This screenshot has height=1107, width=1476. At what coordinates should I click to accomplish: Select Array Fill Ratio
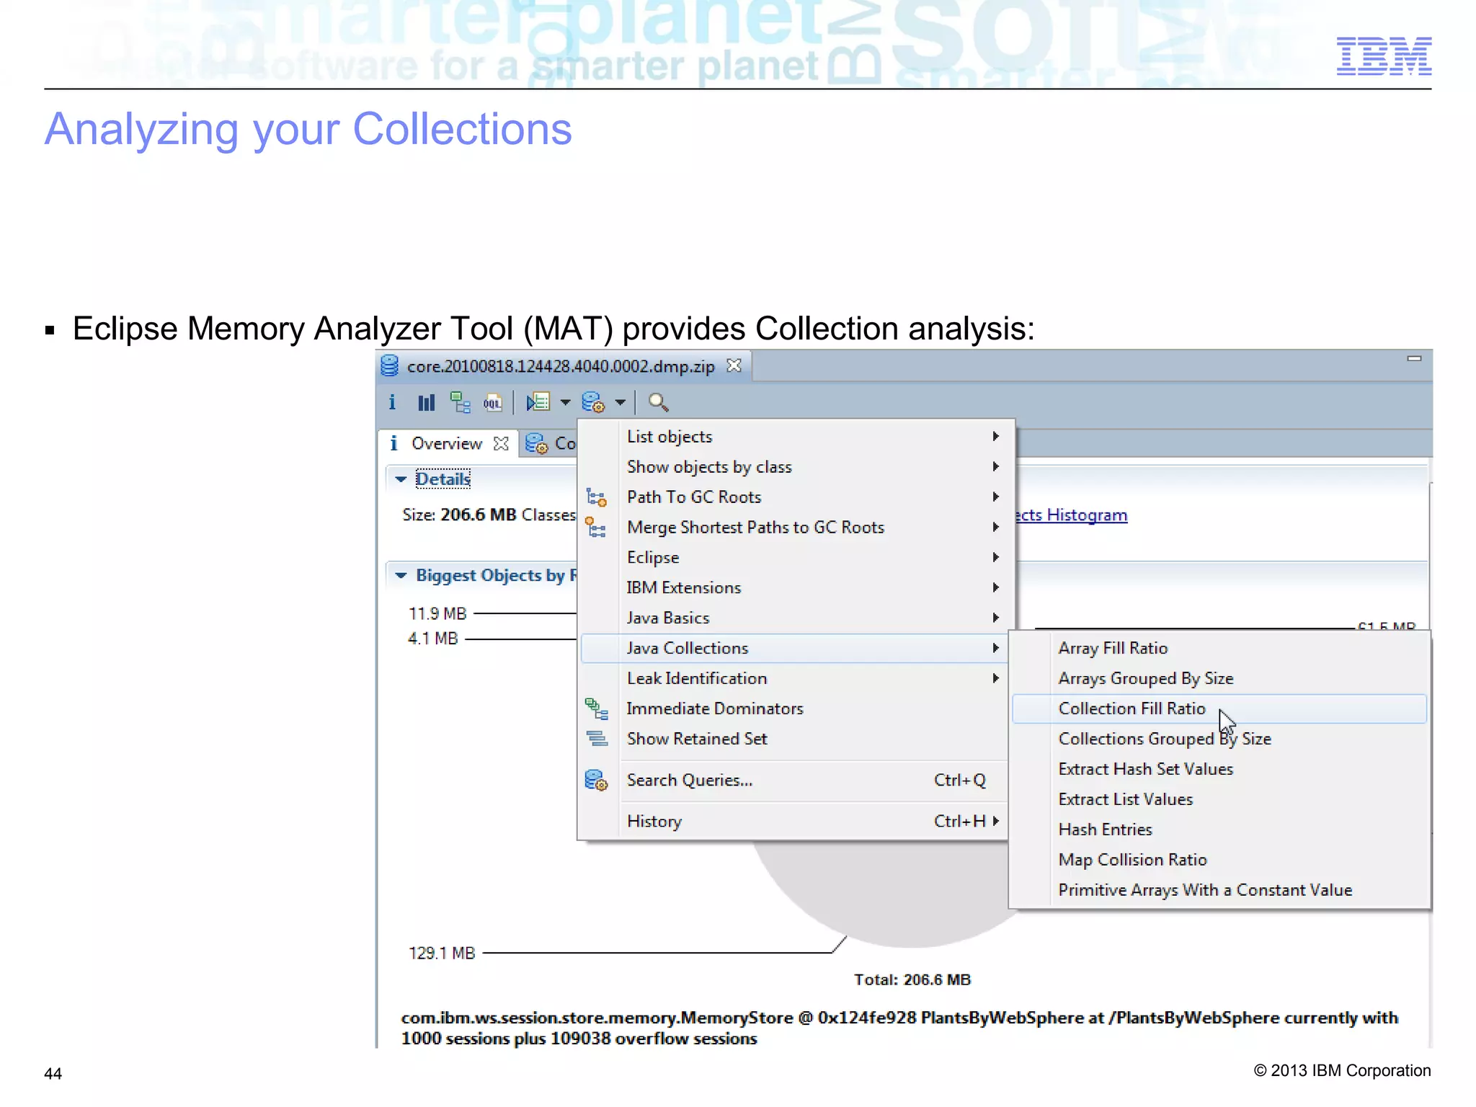coord(1219,648)
